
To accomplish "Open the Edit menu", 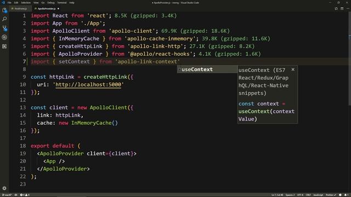I will (x=16, y=3).
